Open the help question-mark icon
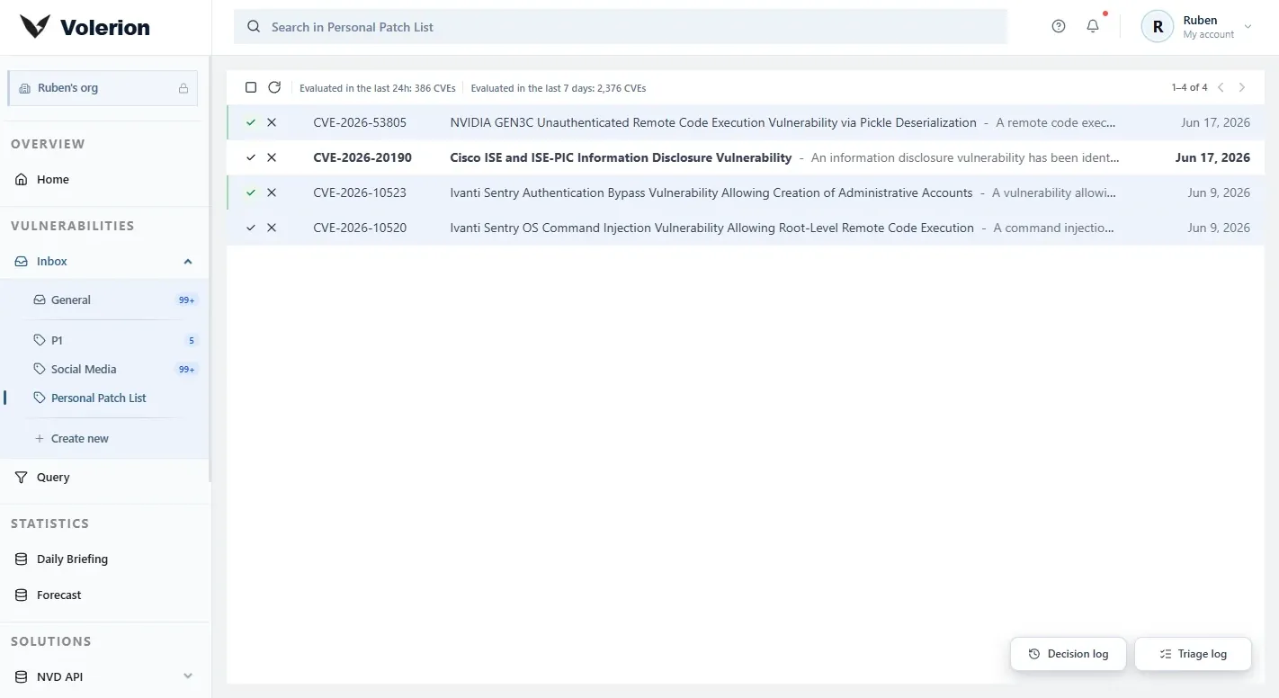 click(1059, 26)
